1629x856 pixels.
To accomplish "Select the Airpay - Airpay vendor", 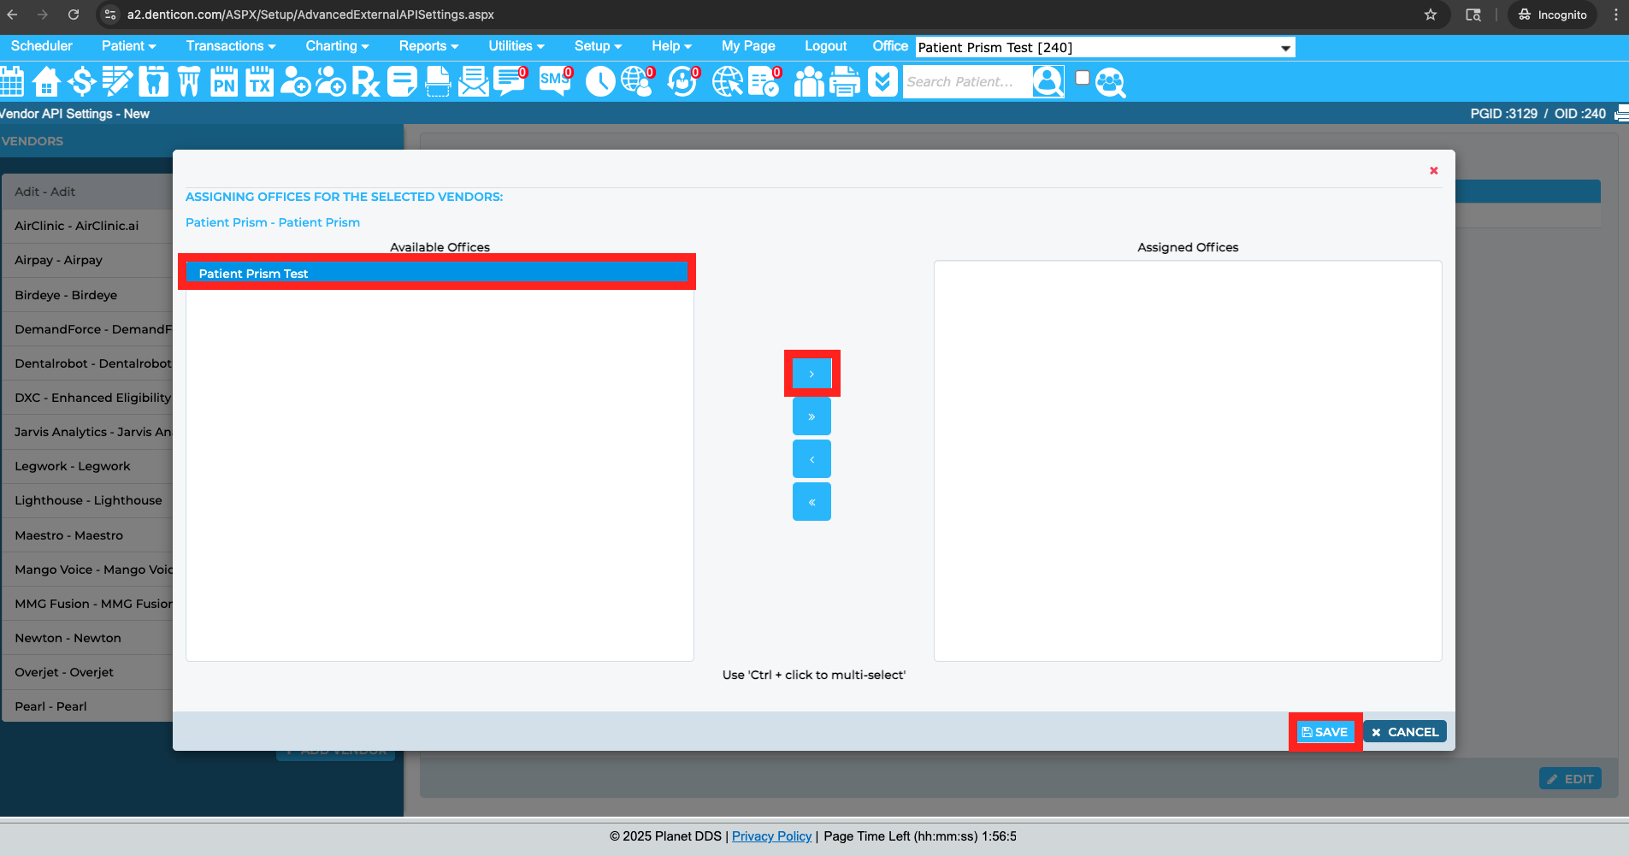I will [x=87, y=260].
